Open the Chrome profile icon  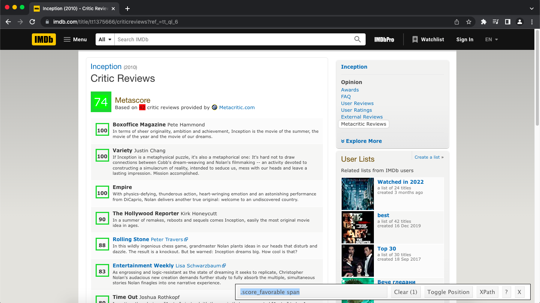click(x=520, y=22)
